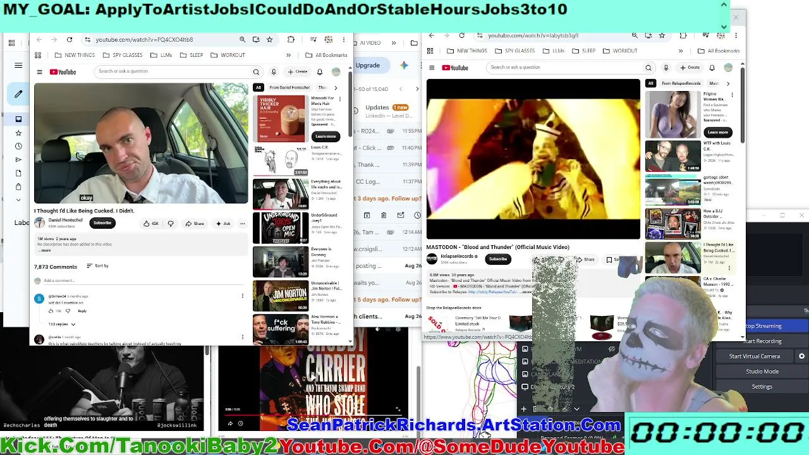This screenshot has height=455, width=809.
Task: Open OBS virtual camera settings gear
Action: coord(801,356)
